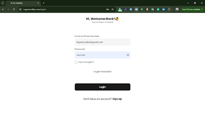Open site information icon in address bar
Viewport: 205px width, 115px height.
(x=20, y=9)
